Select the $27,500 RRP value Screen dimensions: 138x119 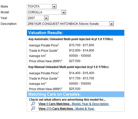tap(75, 61)
